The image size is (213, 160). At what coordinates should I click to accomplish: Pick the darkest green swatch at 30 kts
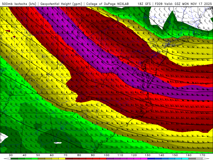pos(14,159)
